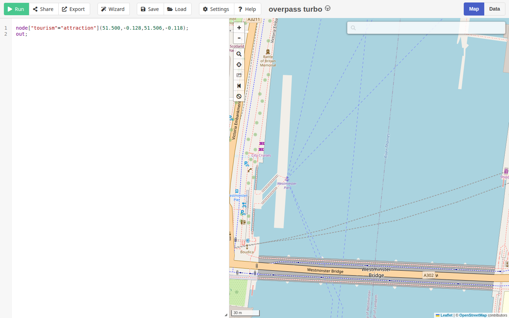
Task: Launch the query Wizard
Action: pos(113,9)
